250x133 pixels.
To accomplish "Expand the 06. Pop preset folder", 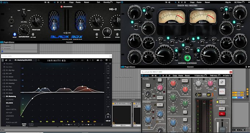I will click(x=3, y=86).
